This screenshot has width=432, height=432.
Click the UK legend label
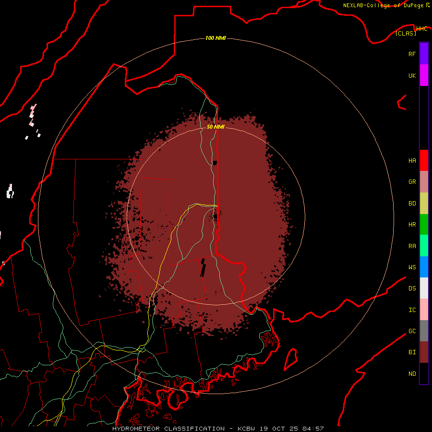point(412,75)
